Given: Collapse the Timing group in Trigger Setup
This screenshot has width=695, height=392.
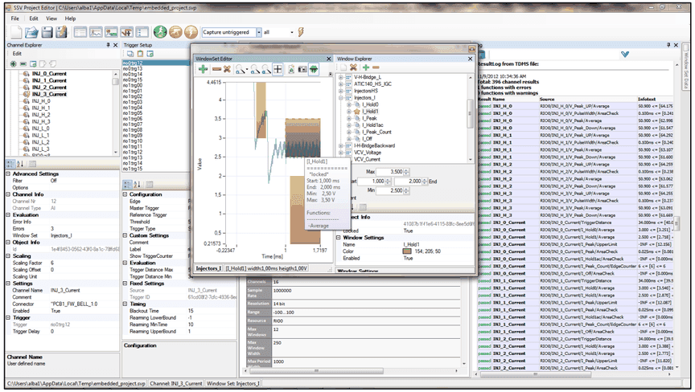Looking at the screenshot, I should [125, 304].
